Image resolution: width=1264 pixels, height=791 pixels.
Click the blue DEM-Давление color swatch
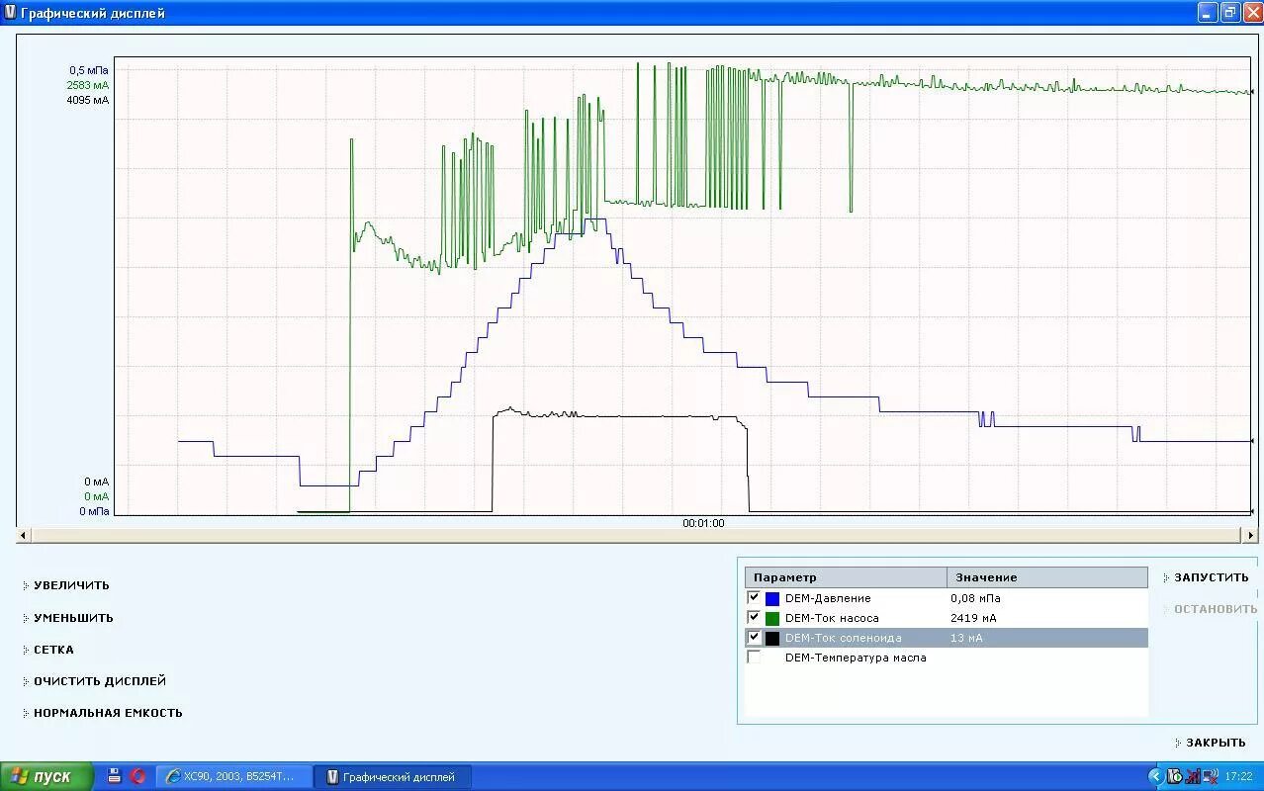(772, 599)
